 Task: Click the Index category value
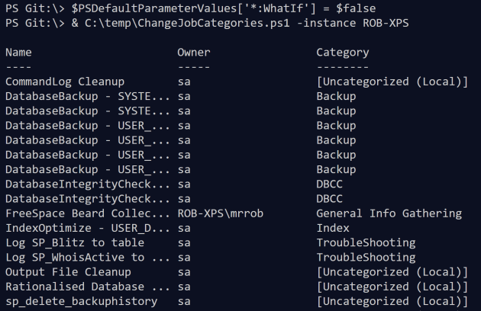[x=333, y=228]
